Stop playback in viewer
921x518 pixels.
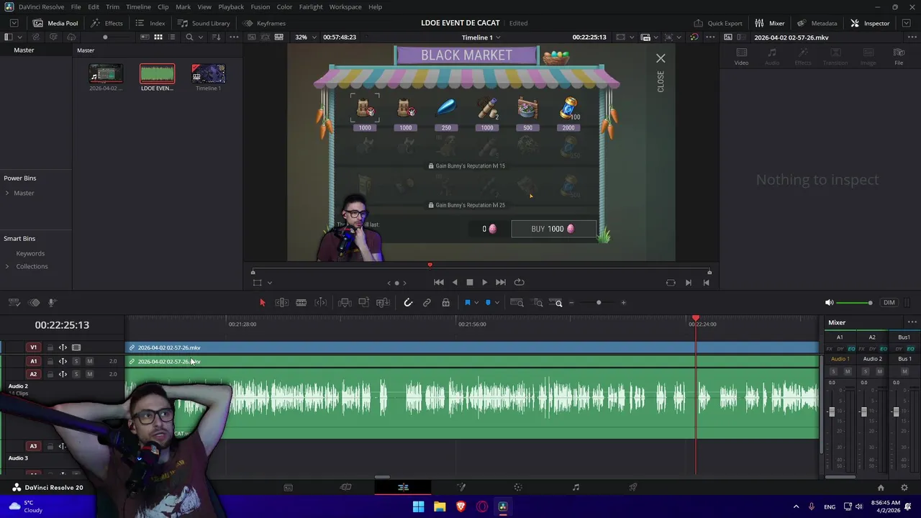(x=469, y=283)
